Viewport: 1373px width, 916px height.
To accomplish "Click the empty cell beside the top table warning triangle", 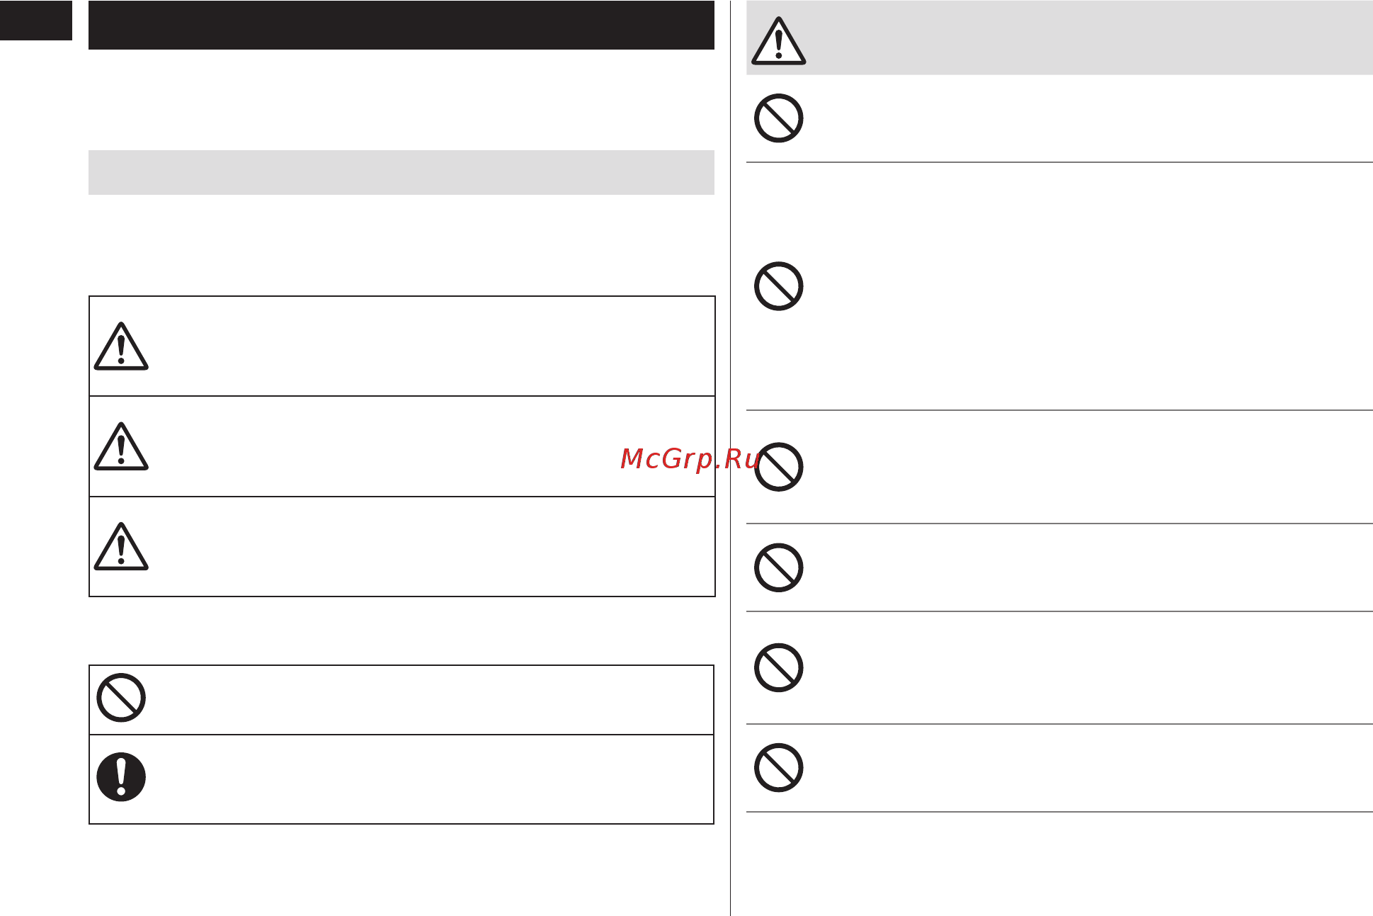I will pos(433,346).
